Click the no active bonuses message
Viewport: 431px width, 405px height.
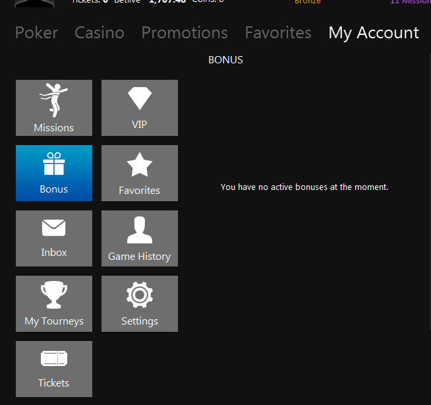(304, 187)
